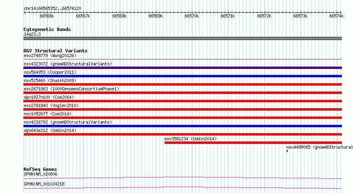The width and height of the screenshot is (353, 193).
Task: Open esv2671863 (1000GenomesConsortiumPhase1) label
Action: coord(71,89)
